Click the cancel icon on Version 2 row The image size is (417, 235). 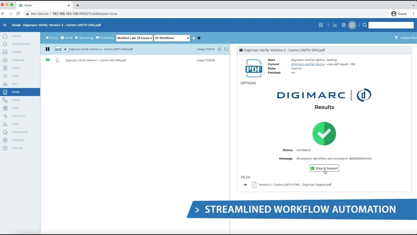pos(219,49)
